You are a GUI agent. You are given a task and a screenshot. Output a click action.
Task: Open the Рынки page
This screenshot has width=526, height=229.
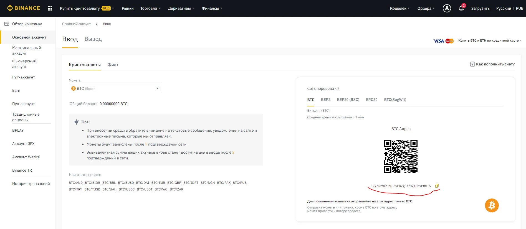click(x=128, y=8)
